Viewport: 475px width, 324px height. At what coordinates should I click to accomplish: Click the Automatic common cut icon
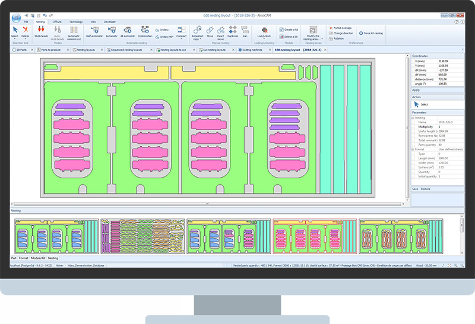74,31
